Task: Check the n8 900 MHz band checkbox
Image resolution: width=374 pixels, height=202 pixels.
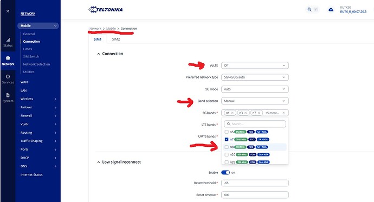Action: pos(227,147)
